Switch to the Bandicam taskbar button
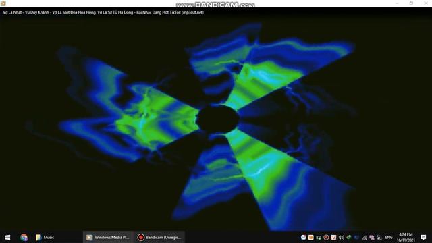Viewport: 432px width, 243px height. [x=159, y=237]
